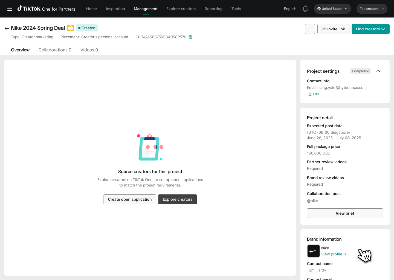
Task: Click the clipboard illustration in empty state
Action: (150, 147)
